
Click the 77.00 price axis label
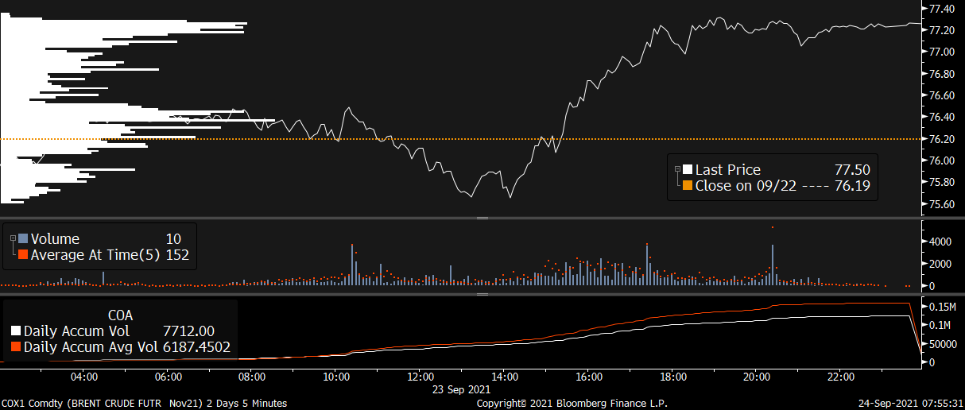tap(942, 52)
